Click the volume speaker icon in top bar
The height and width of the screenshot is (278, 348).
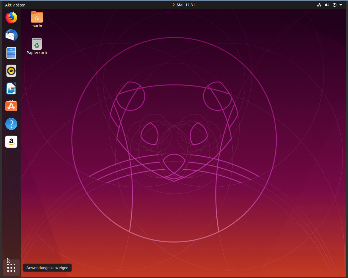click(327, 5)
